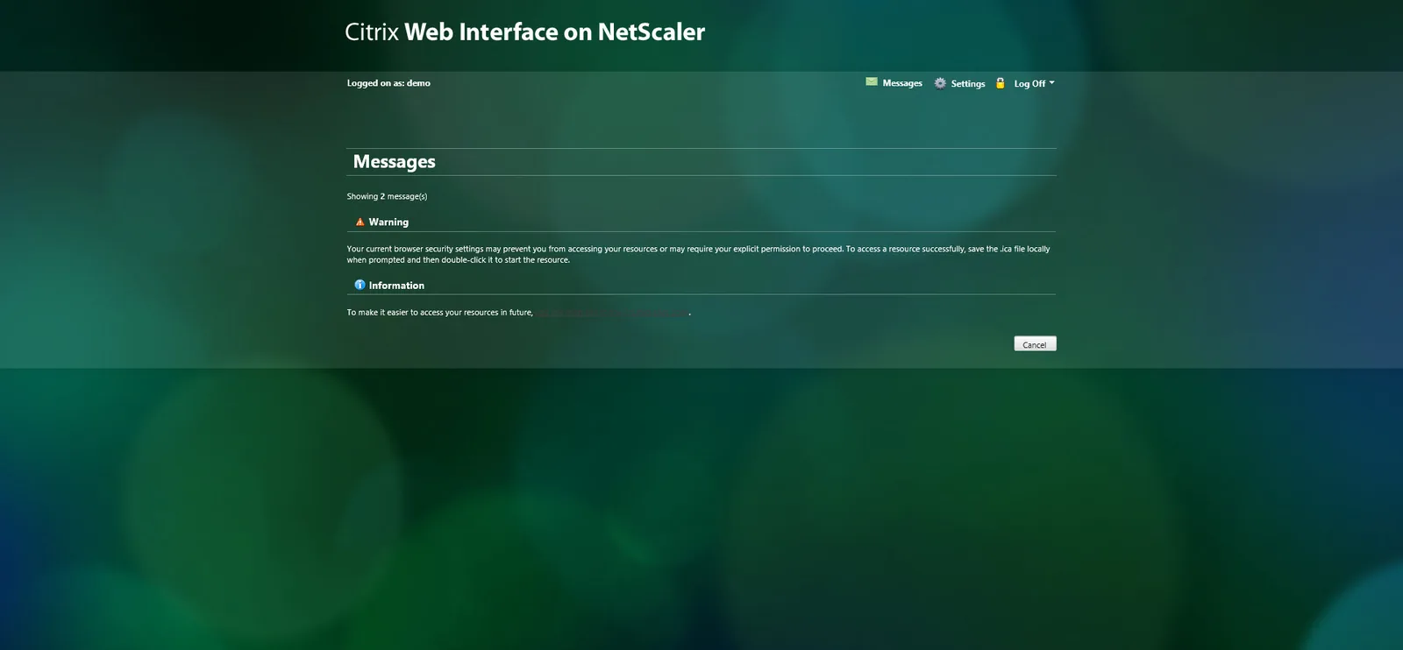Open the Messages link in top bar

[902, 83]
